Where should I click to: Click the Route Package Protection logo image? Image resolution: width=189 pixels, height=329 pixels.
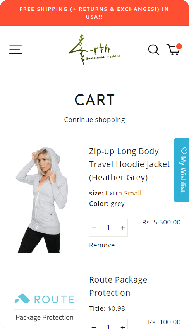point(45,307)
